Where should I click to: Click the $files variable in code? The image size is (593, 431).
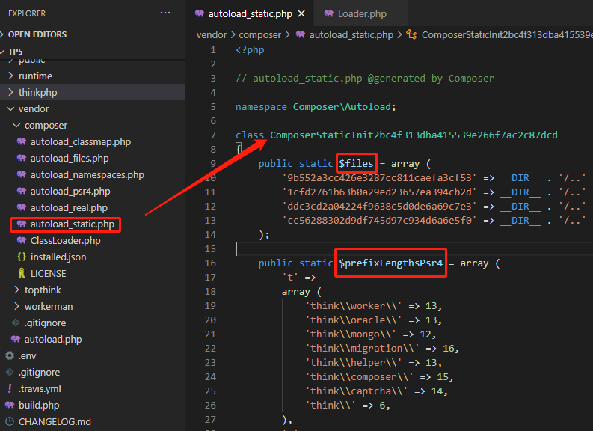tap(356, 163)
